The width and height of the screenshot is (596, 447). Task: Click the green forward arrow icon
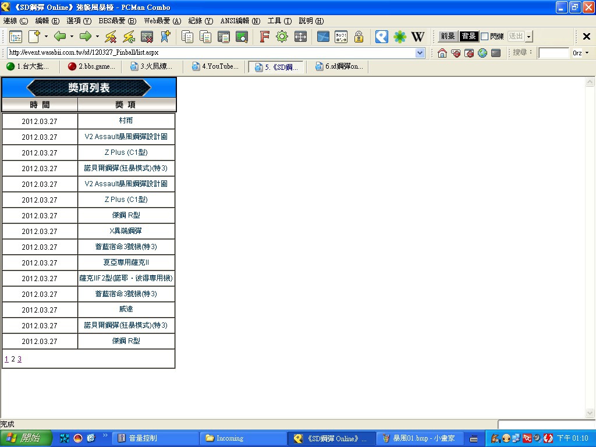coord(86,37)
